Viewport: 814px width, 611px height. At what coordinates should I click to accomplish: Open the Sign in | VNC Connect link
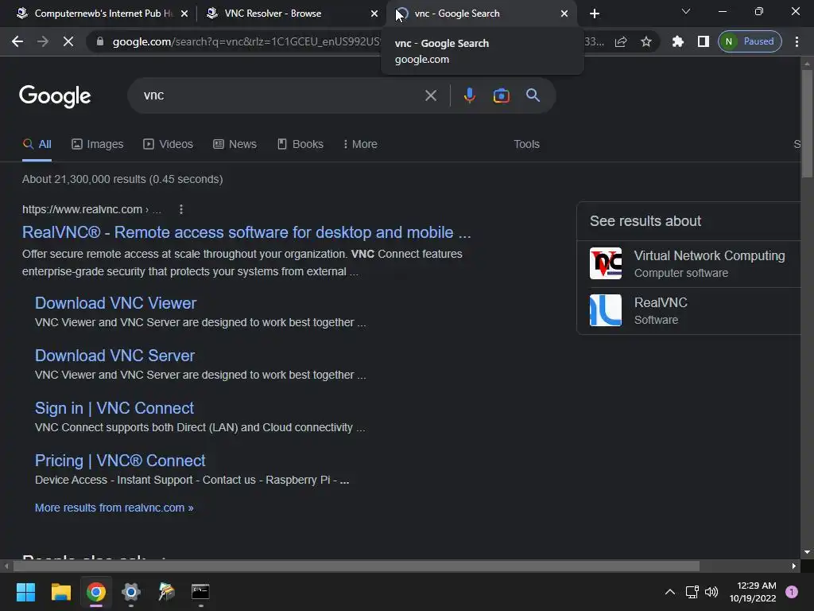114,408
